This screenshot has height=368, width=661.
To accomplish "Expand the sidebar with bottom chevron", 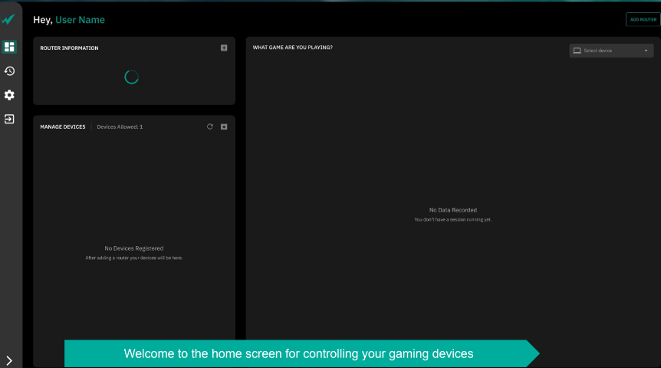I will (x=9, y=360).
